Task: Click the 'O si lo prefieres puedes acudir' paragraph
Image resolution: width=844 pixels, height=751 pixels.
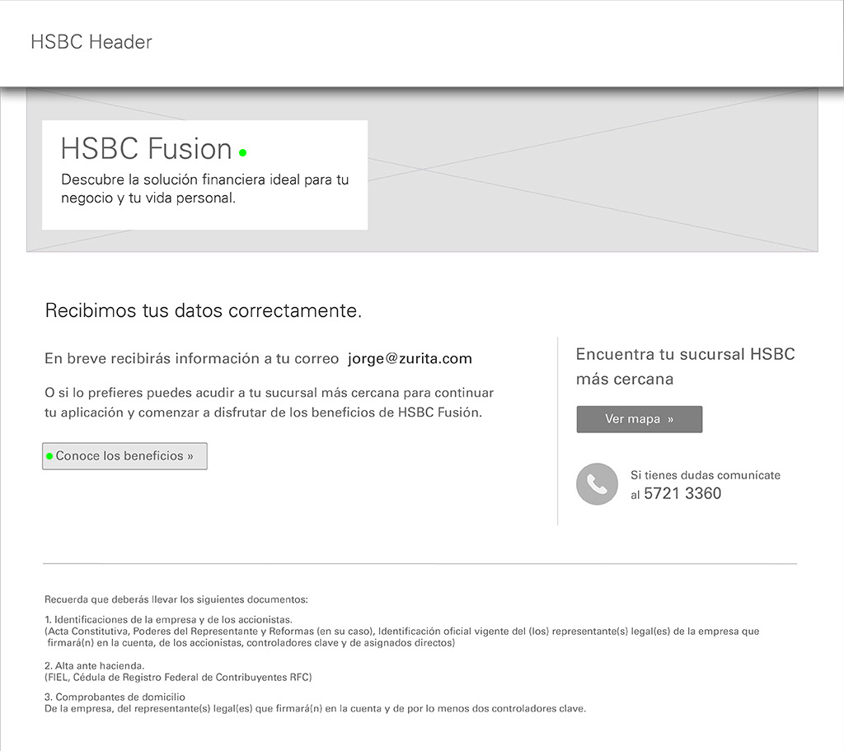Action: [x=270, y=403]
